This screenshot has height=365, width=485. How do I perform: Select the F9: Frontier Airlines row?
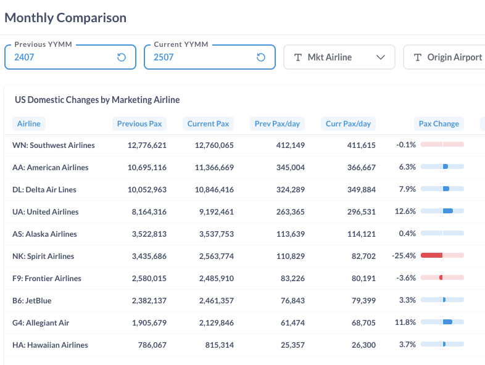tap(245, 279)
